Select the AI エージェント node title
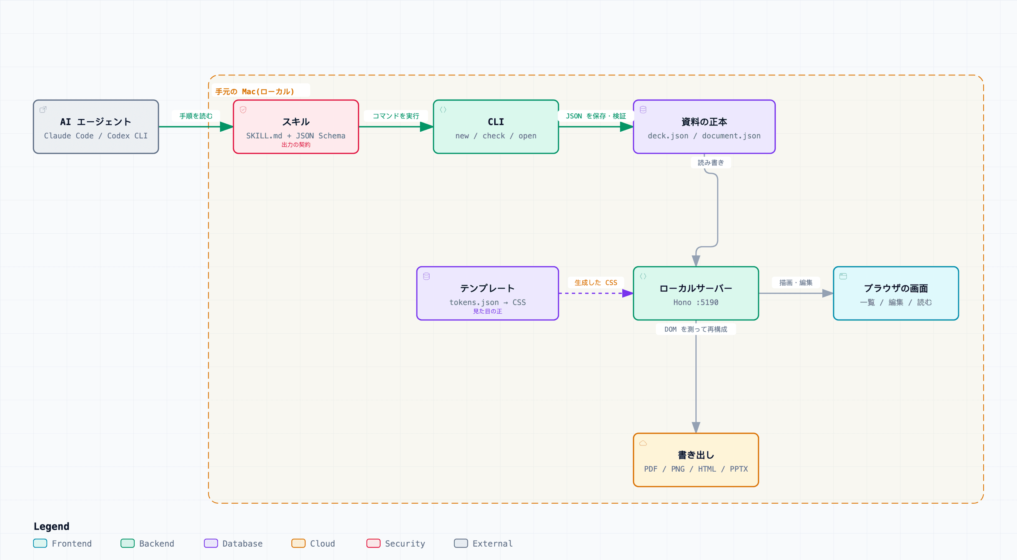Screen dimensions: 1017x560 pos(96,122)
